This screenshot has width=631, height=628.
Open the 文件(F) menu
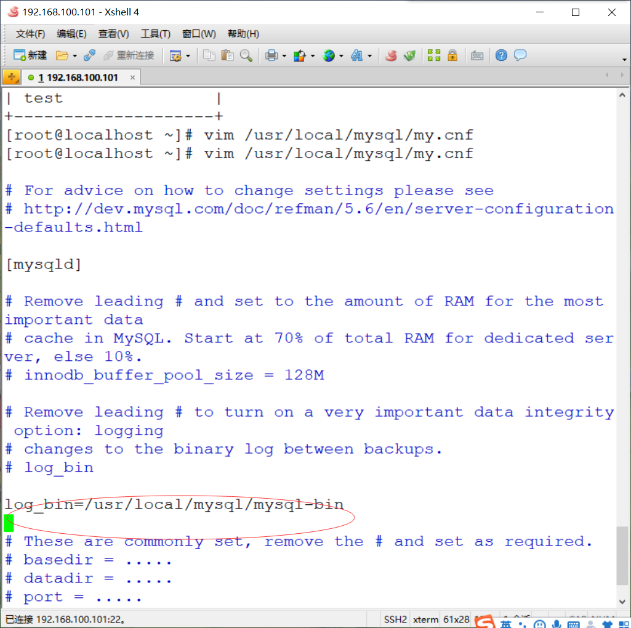(x=30, y=34)
